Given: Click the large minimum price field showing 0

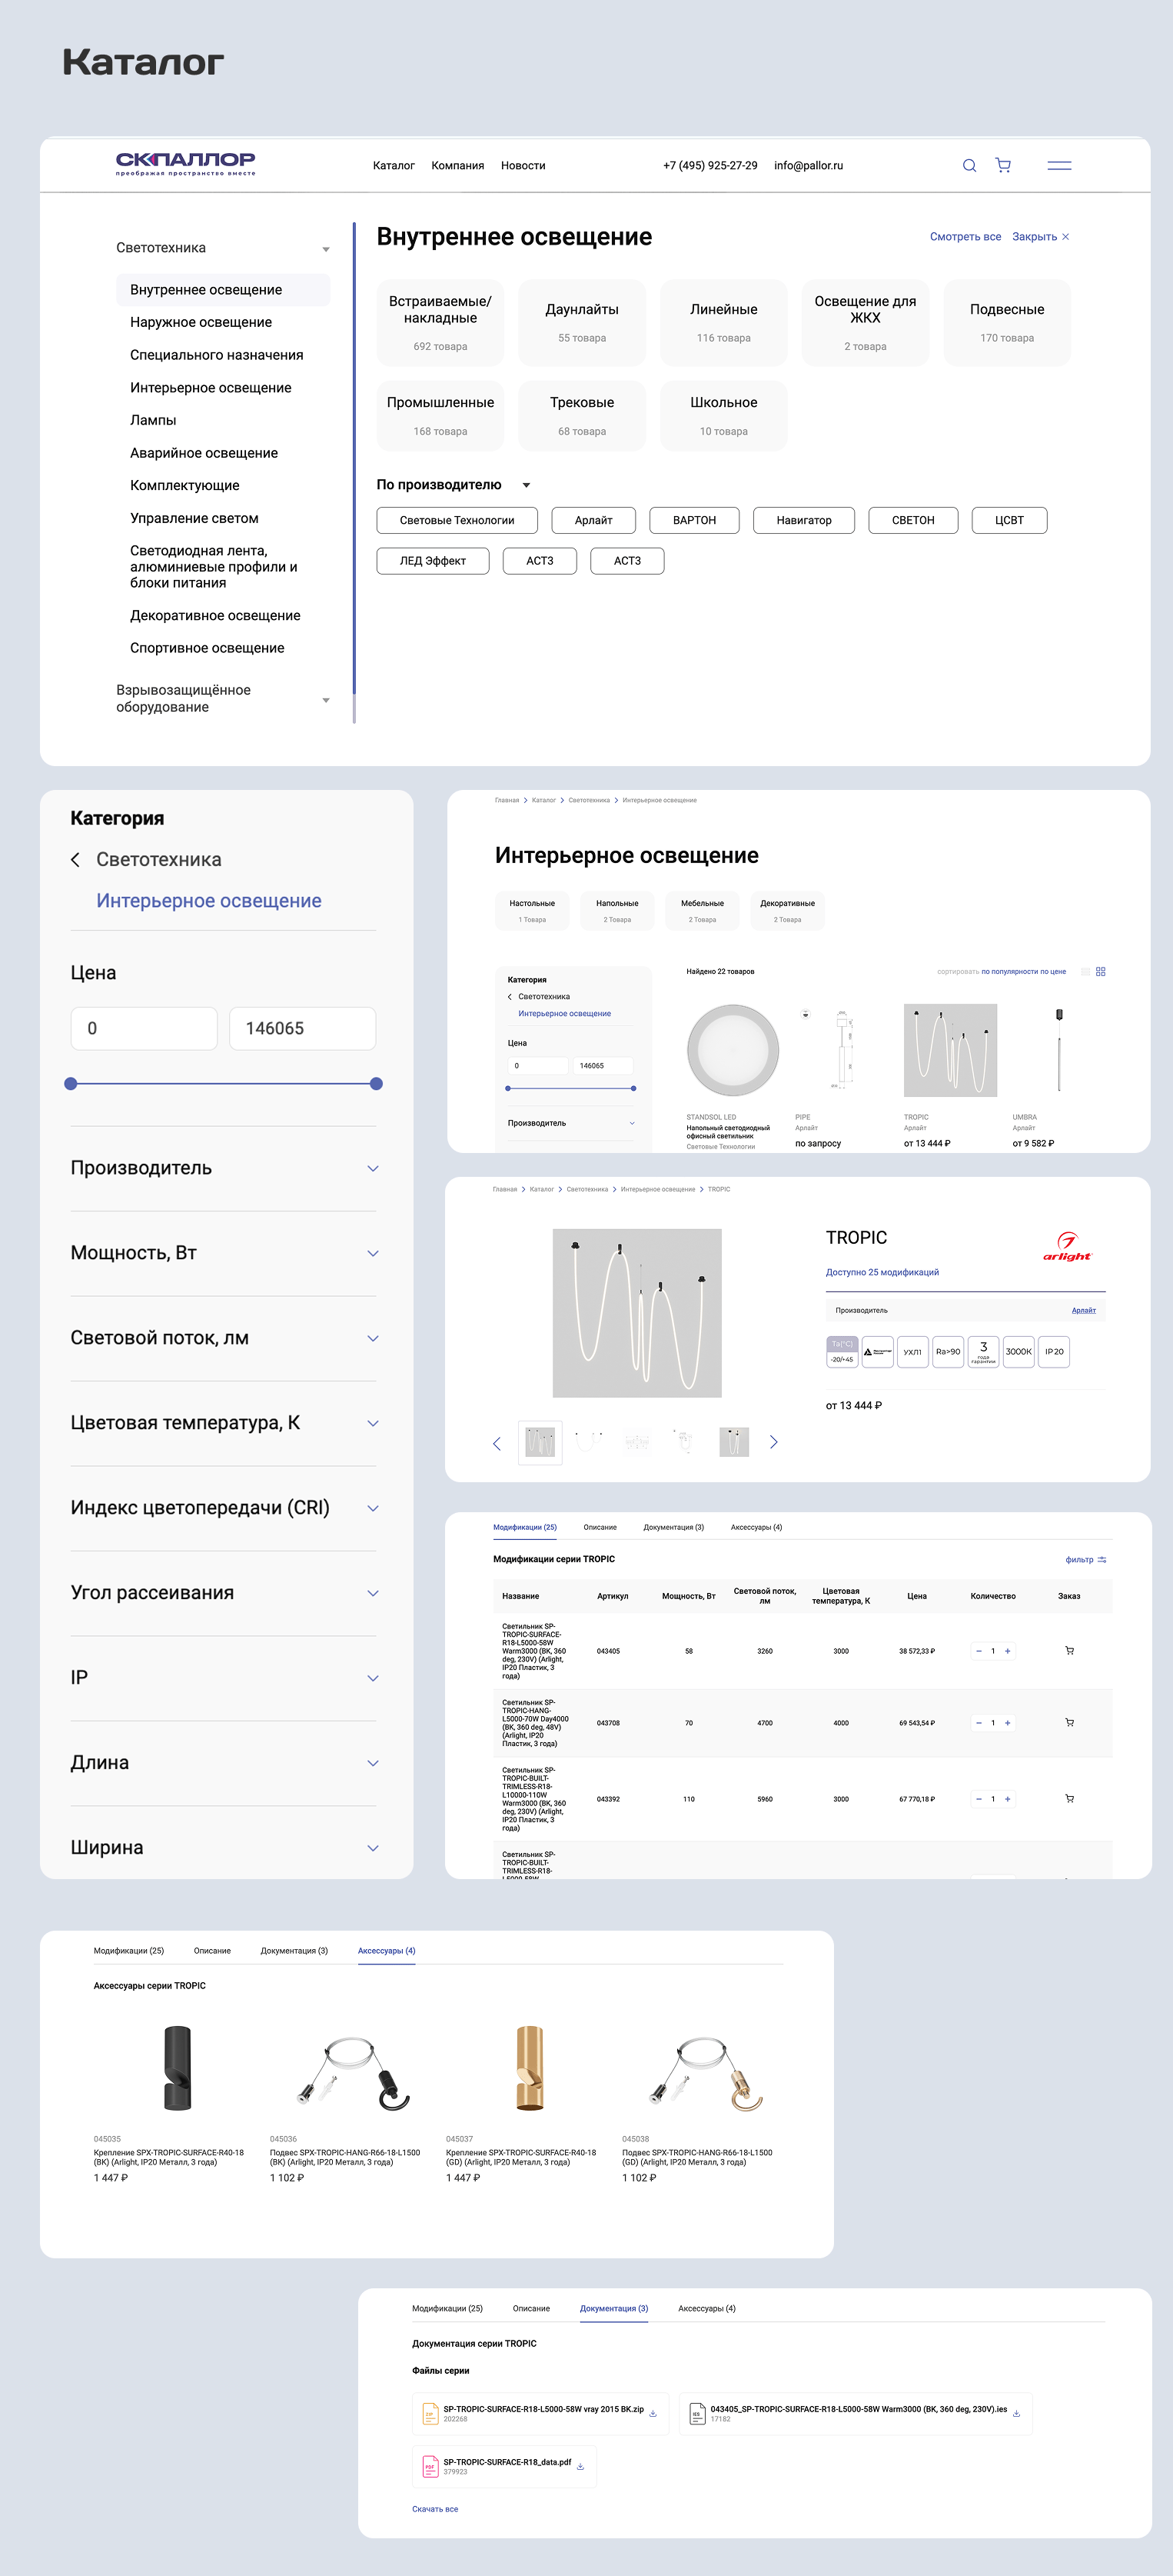Looking at the screenshot, I should (x=144, y=1029).
